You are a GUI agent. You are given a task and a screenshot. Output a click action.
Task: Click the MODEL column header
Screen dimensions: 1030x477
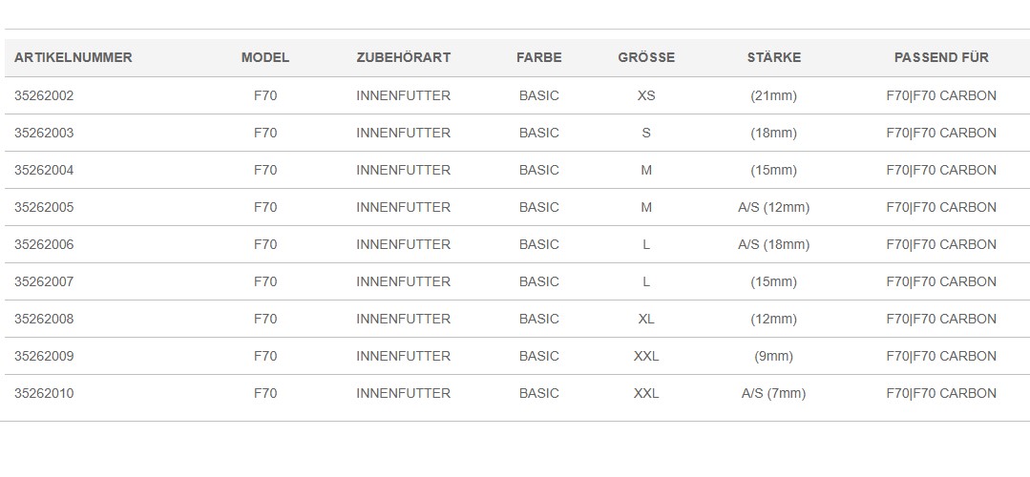pos(265,58)
